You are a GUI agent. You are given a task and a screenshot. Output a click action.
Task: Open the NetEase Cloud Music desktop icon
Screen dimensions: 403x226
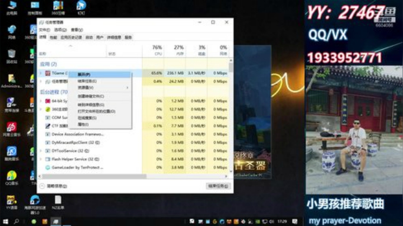(x=12, y=129)
